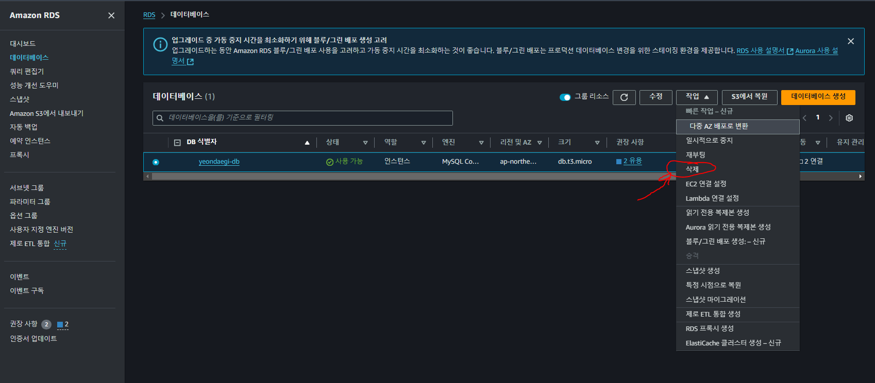Choose 다중 AZ 배포로 변환 menu item
Image resolution: width=875 pixels, height=383 pixels.
click(737, 127)
